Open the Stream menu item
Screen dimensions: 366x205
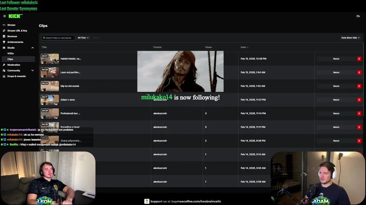tap(11, 25)
